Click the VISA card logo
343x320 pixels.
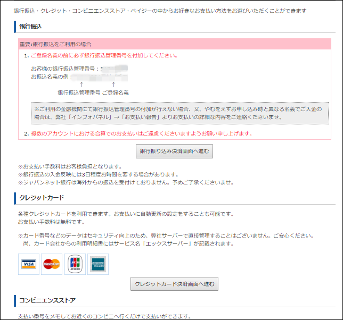[x=29, y=264]
